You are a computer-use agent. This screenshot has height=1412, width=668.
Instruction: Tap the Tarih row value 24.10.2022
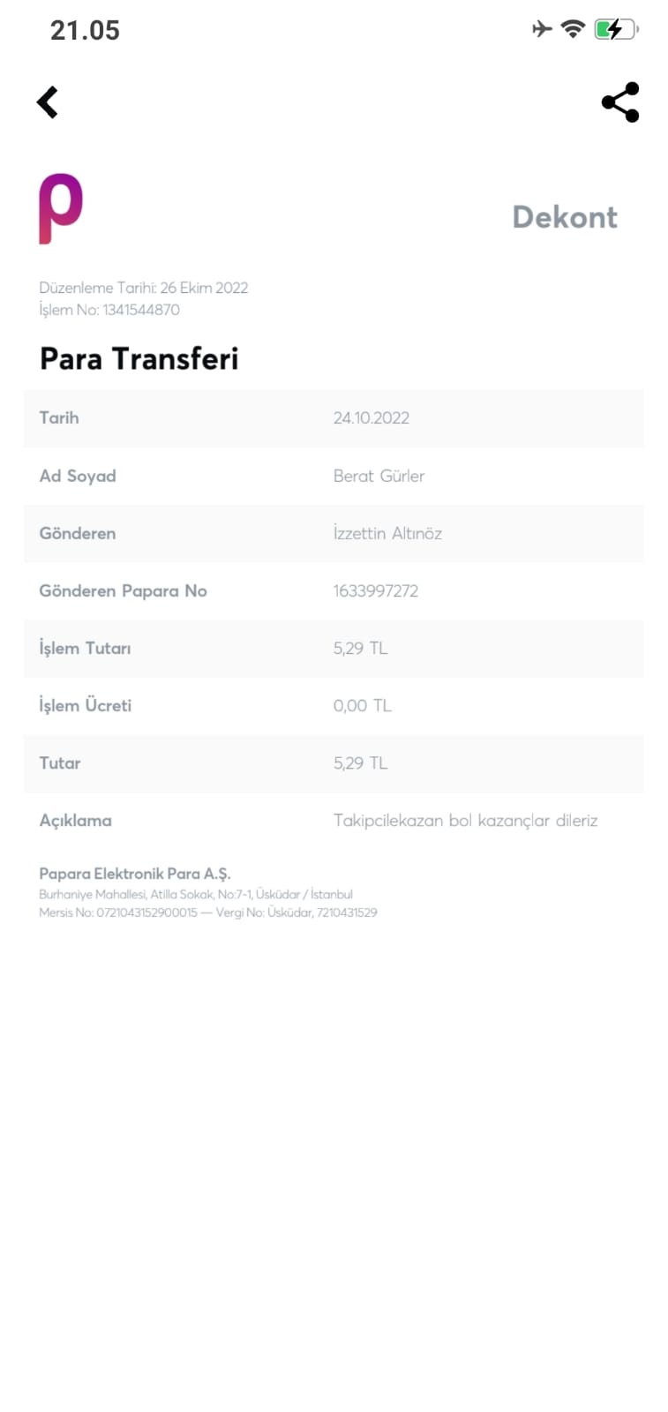tap(372, 418)
